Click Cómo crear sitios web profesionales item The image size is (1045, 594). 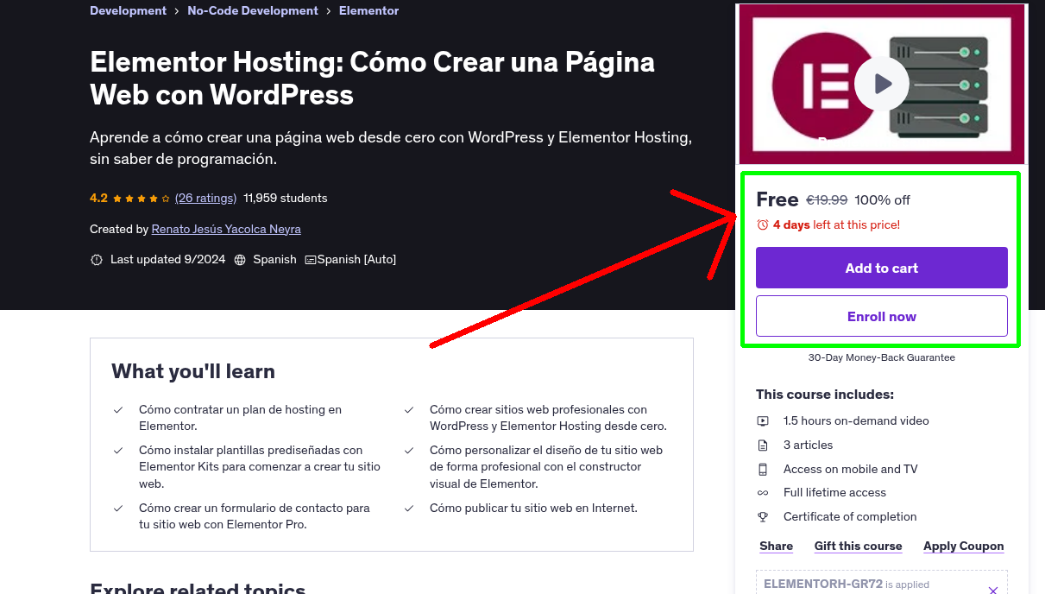click(548, 418)
